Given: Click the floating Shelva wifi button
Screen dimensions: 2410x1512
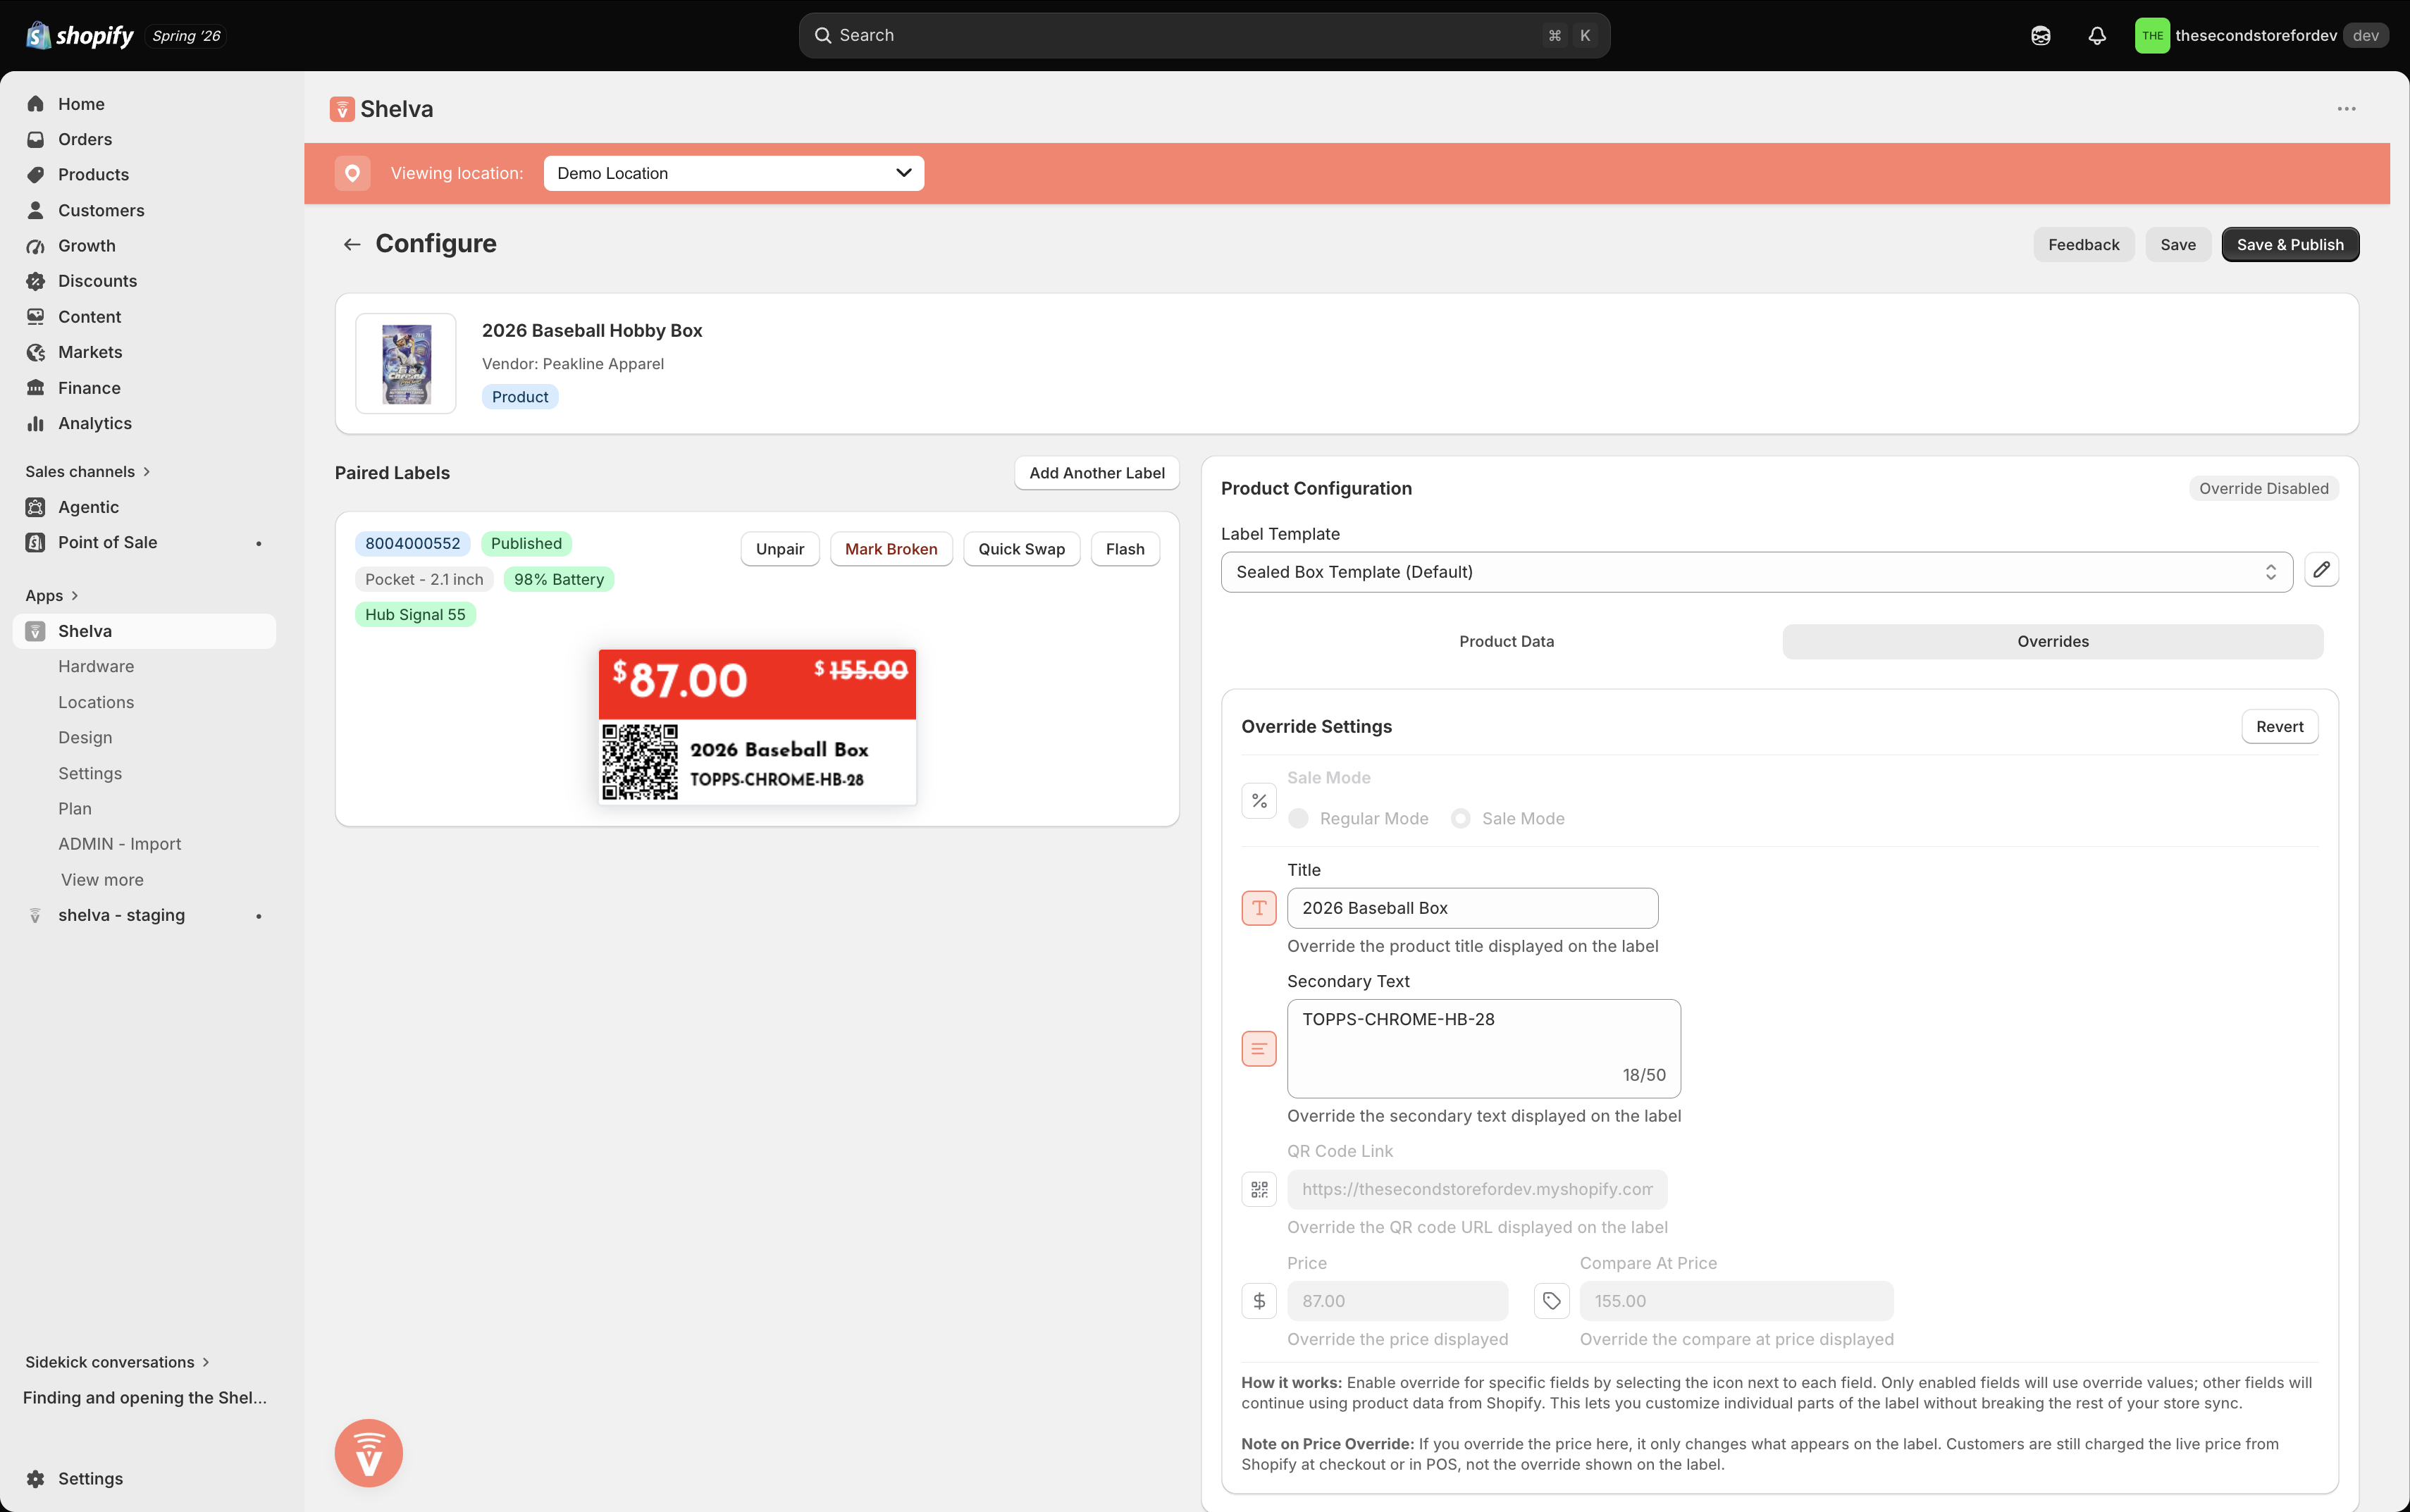Looking at the screenshot, I should [368, 1453].
